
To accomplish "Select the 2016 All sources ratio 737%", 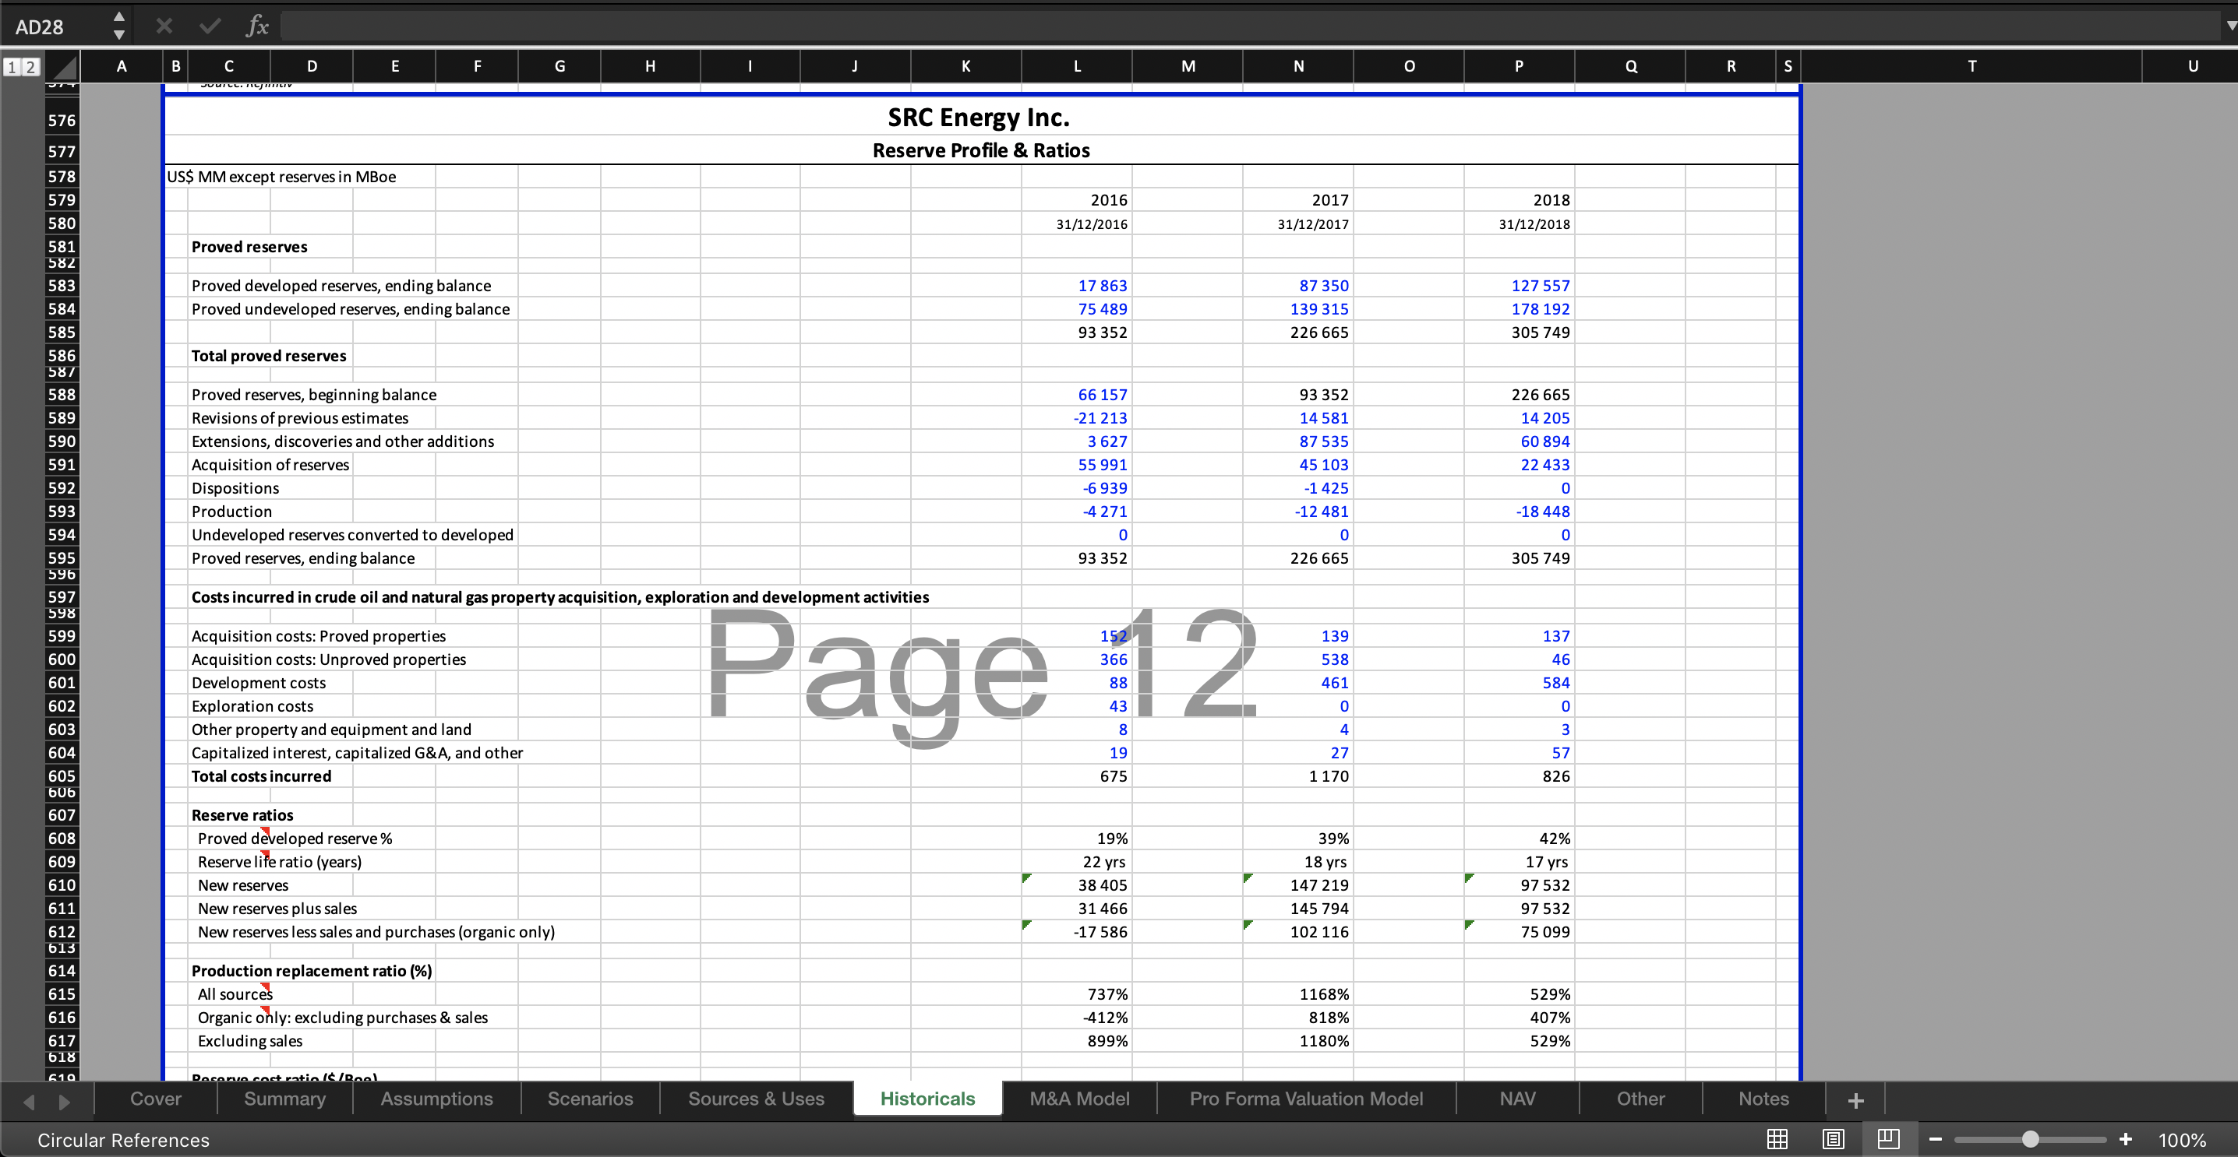I will 1076,993.
